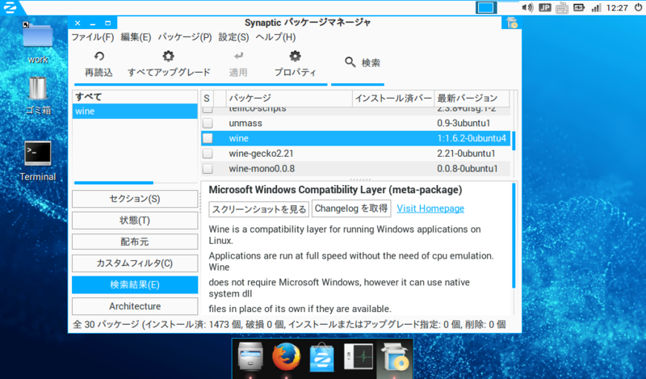This screenshot has height=379, width=646.
Task: Click the Apply (適用) toolbar icon
Action: click(x=238, y=56)
